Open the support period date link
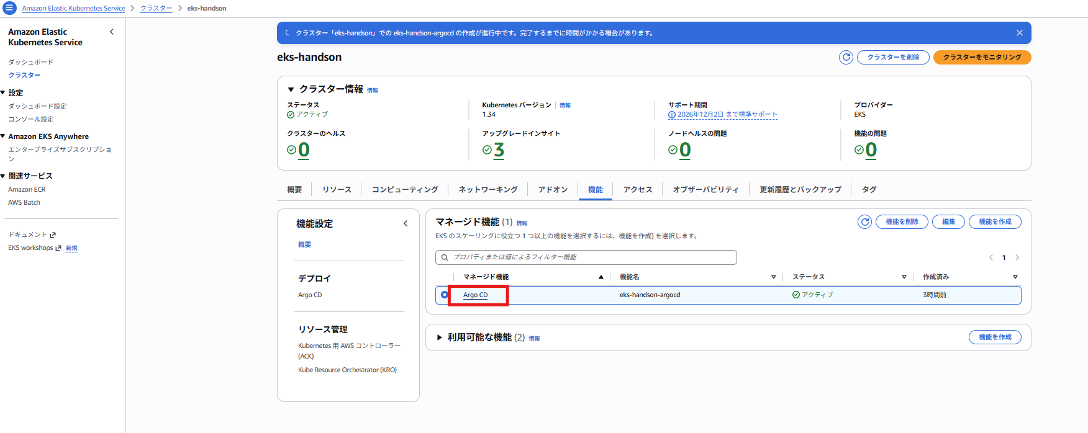Screen dimensions: 1088x433 pos(727,115)
